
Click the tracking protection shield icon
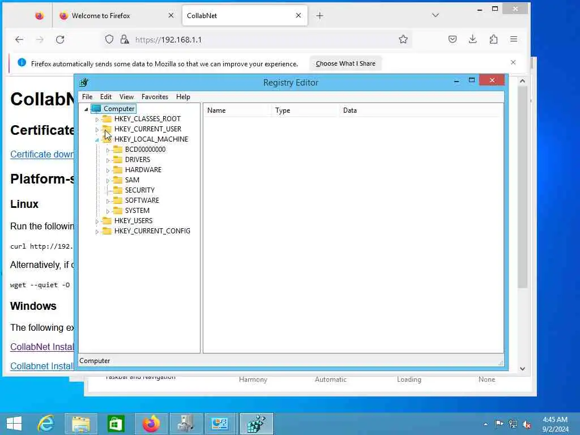pos(109,40)
